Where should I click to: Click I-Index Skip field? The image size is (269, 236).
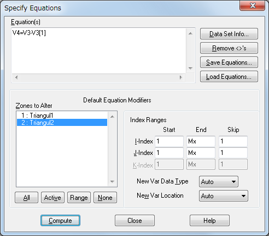(x=233, y=141)
